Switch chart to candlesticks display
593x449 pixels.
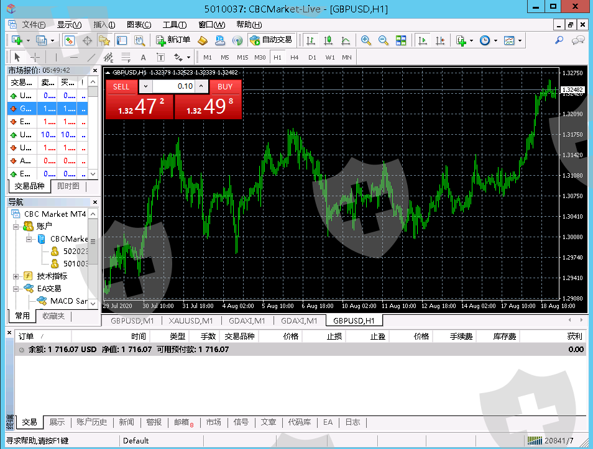pos(328,40)
